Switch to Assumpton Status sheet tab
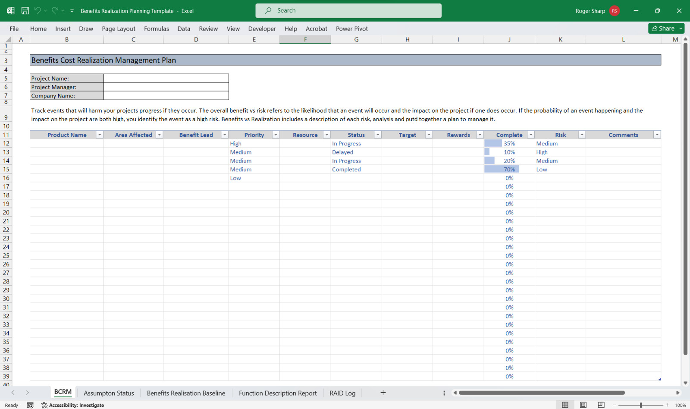690x409 pixels. click(109, 393)
